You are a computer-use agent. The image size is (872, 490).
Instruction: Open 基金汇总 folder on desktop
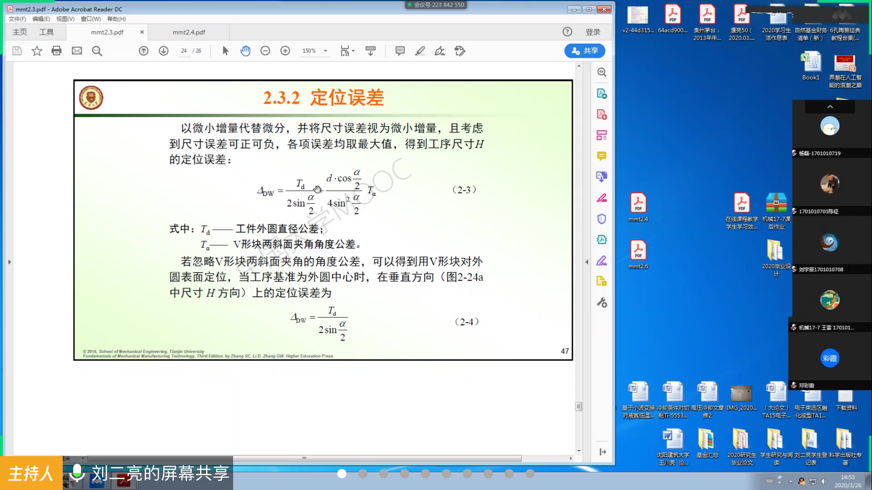point(707,443)
